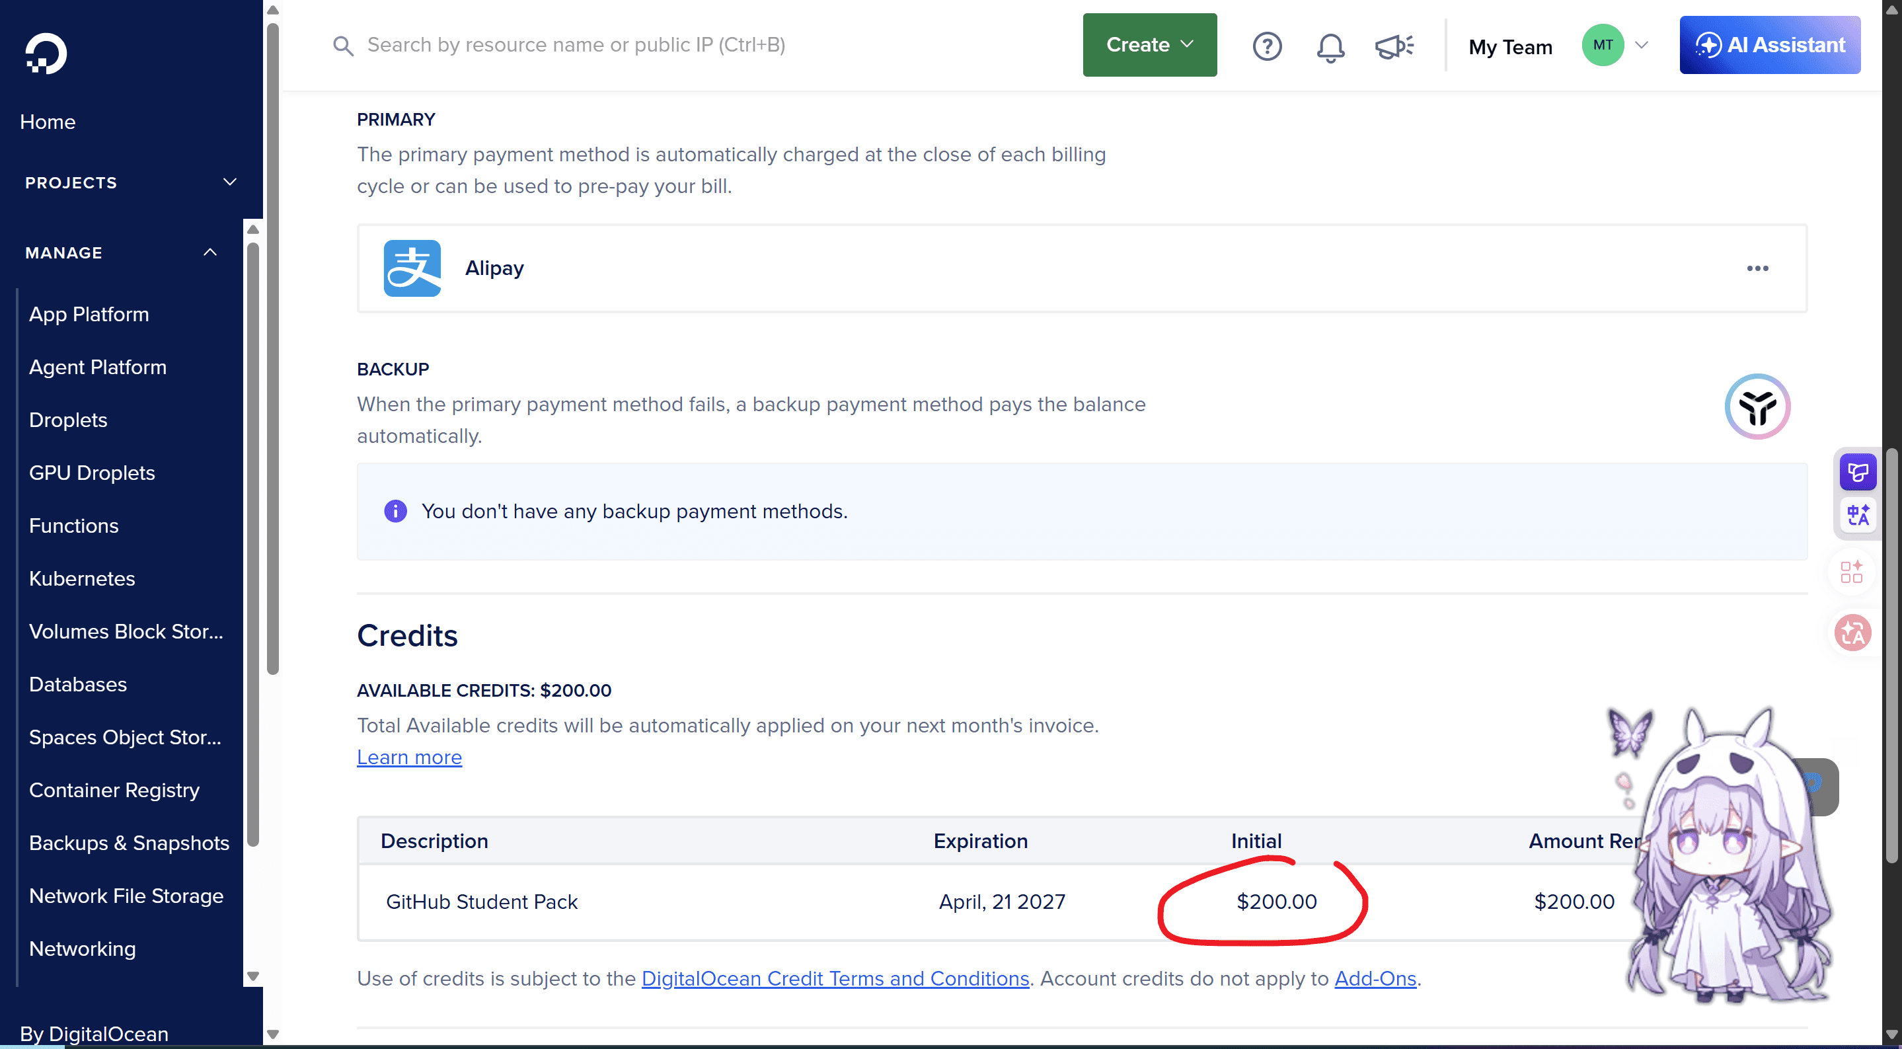The height and width of the screenshot is (1049, 1902).
Task: Open the Alipay three-dot options menu
Action: coord(1757,268)
